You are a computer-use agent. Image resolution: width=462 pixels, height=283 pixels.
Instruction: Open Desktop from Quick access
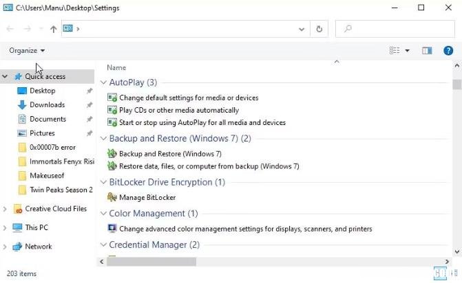point(43,91)
